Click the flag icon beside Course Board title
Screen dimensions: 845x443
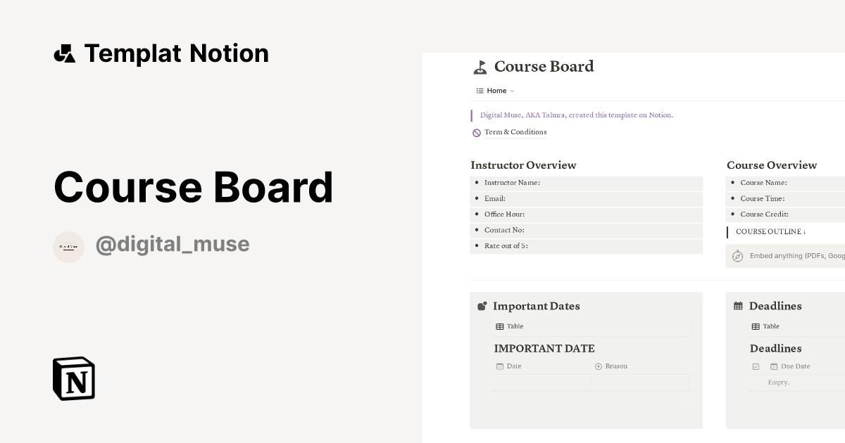(x=480, y=67)
